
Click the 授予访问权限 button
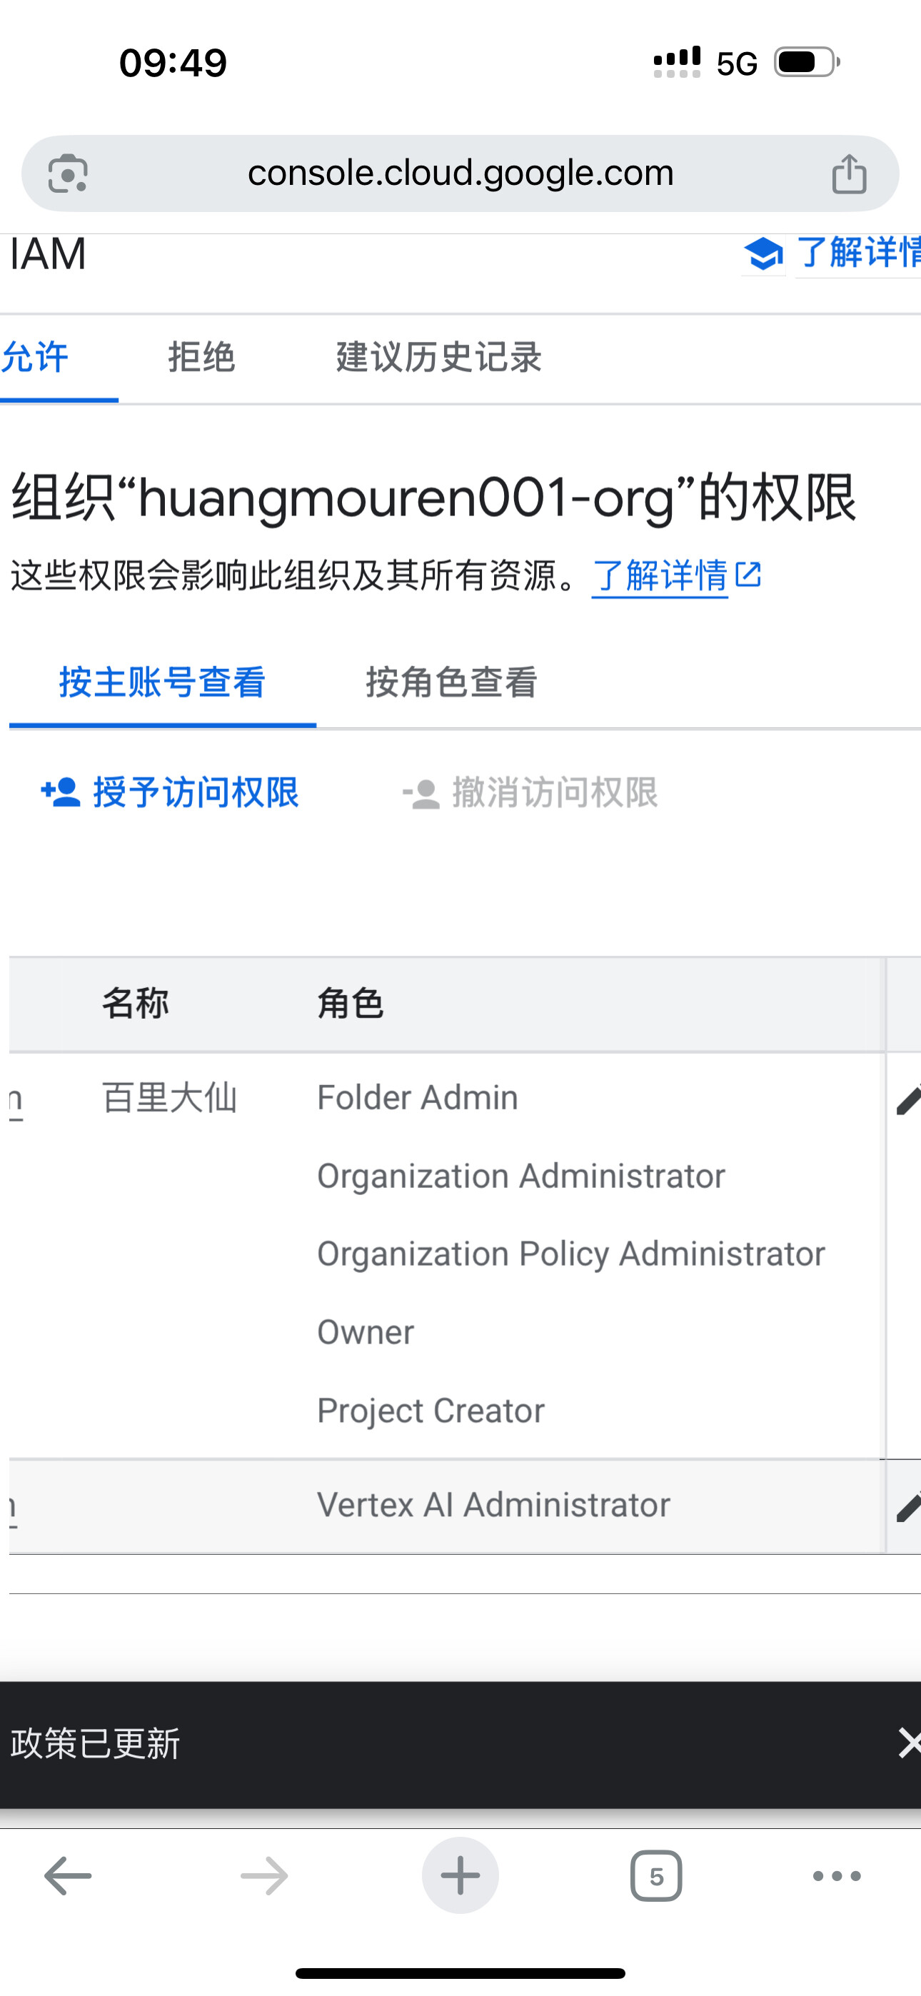pos(170,792)
